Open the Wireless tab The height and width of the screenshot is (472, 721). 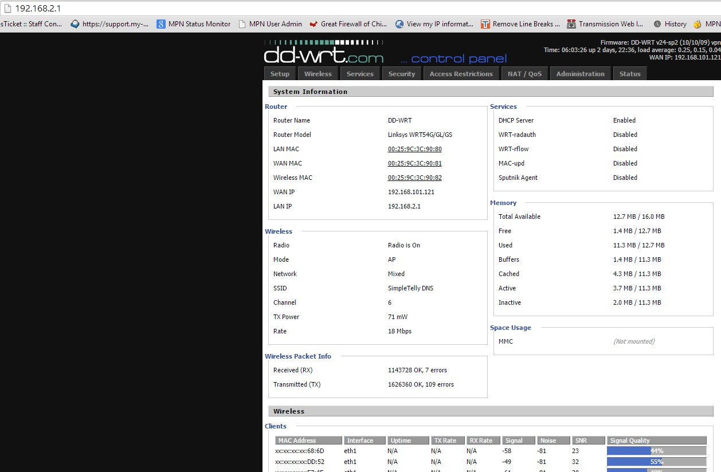coord(318,74)
